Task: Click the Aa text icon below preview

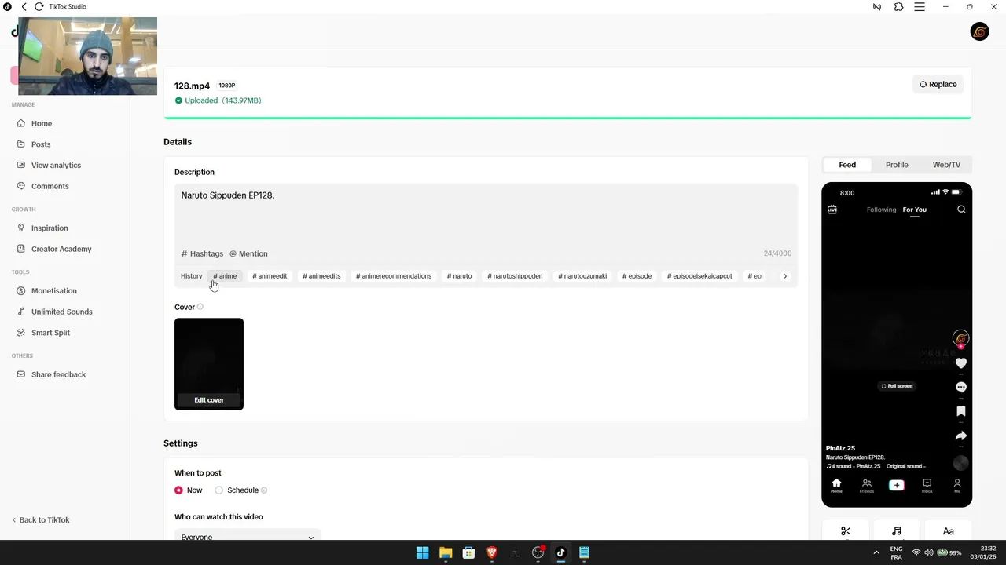Action: [948, 531]
